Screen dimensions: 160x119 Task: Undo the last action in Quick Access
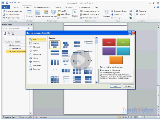click(10, 3)
